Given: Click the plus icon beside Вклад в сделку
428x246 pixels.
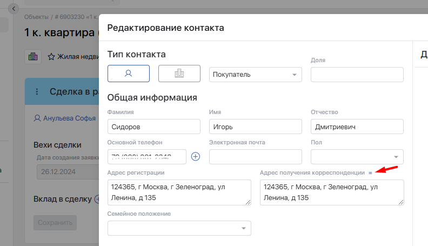Looking at the screenshot, I should (x=97, y=198).
